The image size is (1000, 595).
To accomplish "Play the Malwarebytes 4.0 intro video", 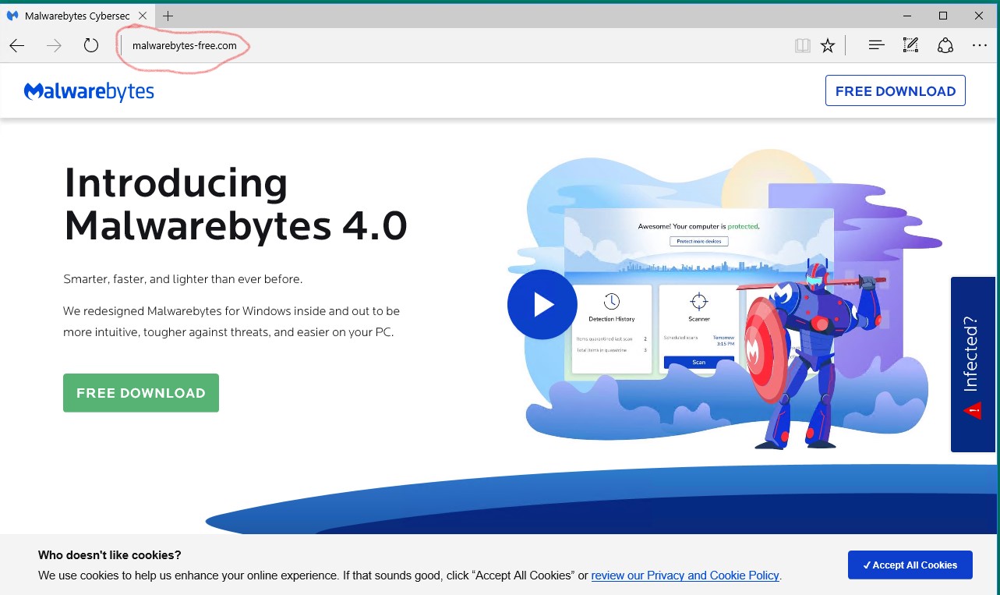I will (x=542, y=304).
